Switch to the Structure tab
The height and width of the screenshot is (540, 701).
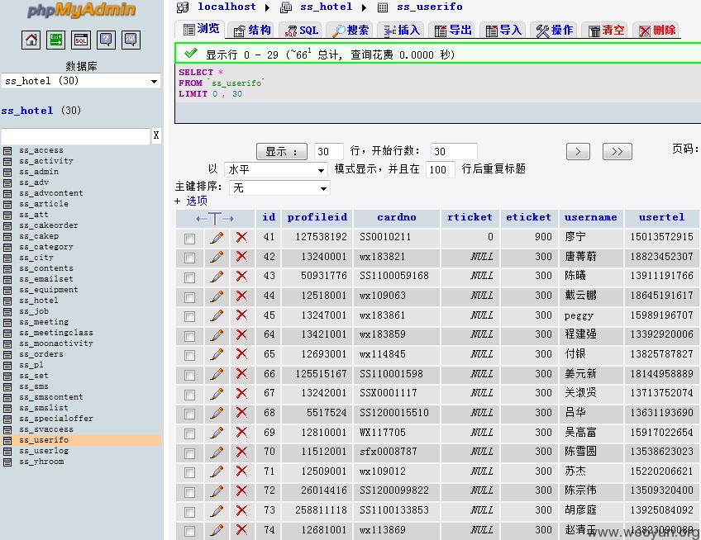tap(253, 31)
